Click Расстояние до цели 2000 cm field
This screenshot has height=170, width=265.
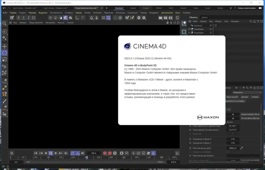pos(233,148)
